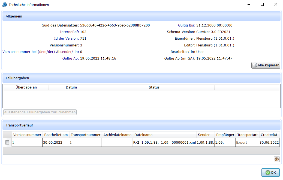Close the Technische Informationen dialog

pos(276,5)
